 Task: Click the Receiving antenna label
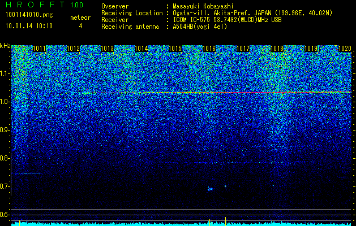pos(130,27)
